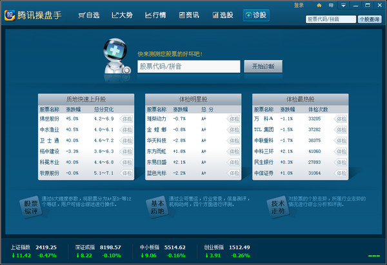Open the 选股 stock picker tab
The width and height of the screenshot is (387, 265).
pos(223,15)
